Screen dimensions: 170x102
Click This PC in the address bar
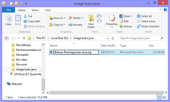click(x=41, y=38)
